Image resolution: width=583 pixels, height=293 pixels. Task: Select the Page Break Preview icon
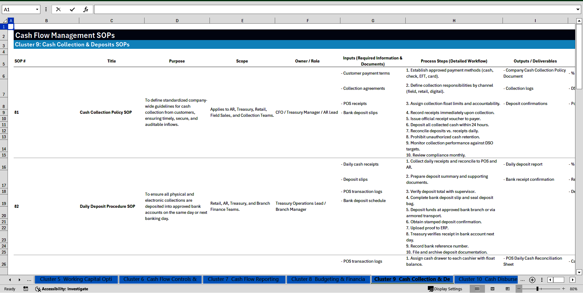507,289
